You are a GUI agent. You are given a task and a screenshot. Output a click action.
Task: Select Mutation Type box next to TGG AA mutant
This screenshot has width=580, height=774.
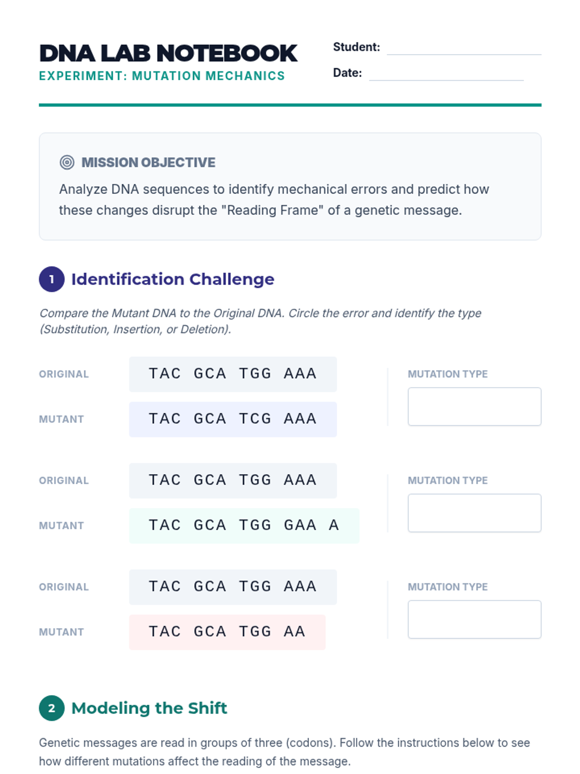(x=474, y=619)
